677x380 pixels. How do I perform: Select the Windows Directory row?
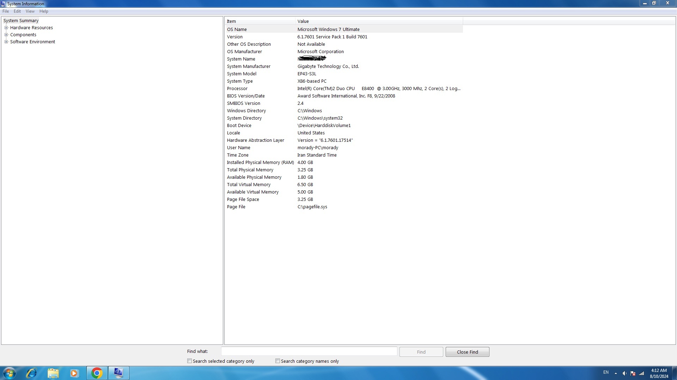pos(344,111)
